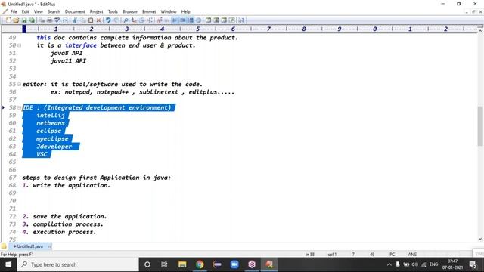This screenshot has width=484, height=272.
Task: Open the Tools menu
Action: point(113,12)
